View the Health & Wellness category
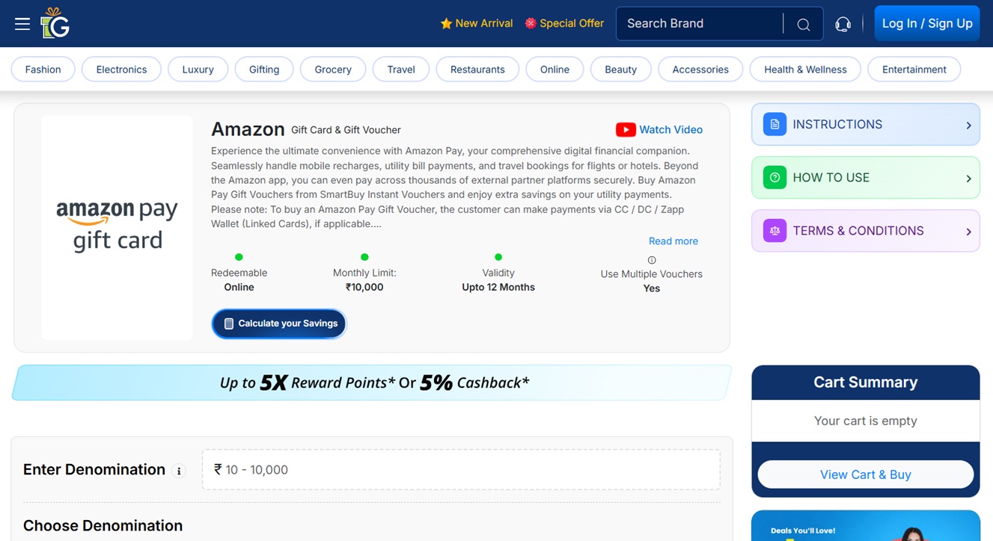 (805, 69)
